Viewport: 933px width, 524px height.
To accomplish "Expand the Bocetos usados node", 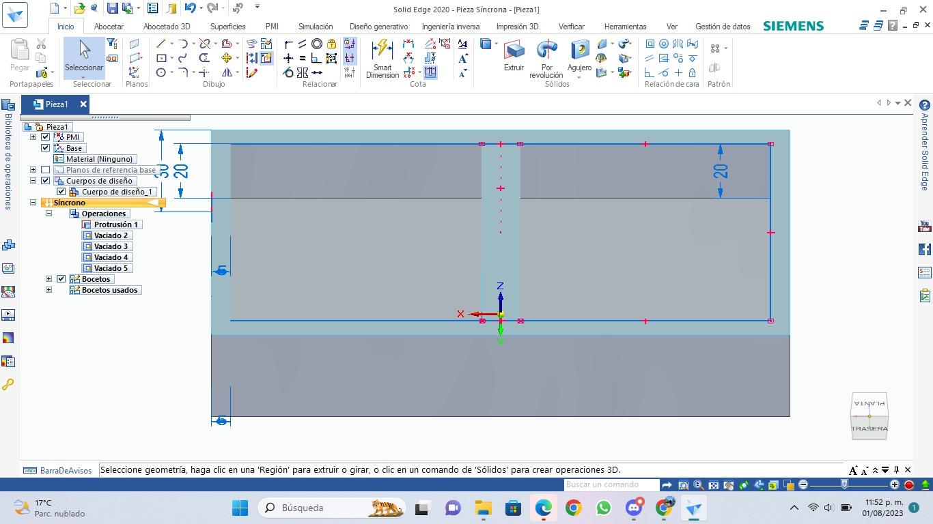I will coord(48,290).
